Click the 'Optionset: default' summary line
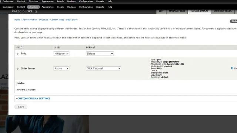Image resolution: width=237 pixels, height=133 pixels. pyautogui.click(x=160, y=77)
